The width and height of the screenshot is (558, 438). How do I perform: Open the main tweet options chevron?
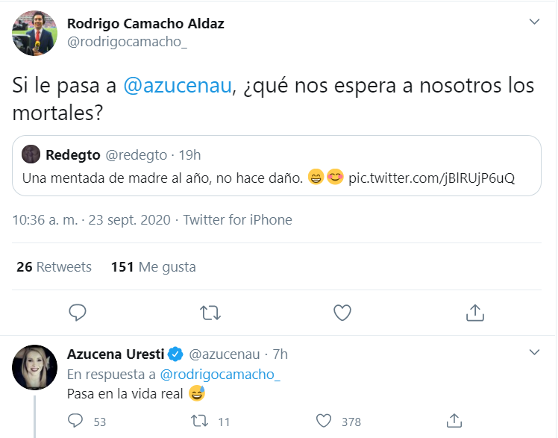pos(534,22)
